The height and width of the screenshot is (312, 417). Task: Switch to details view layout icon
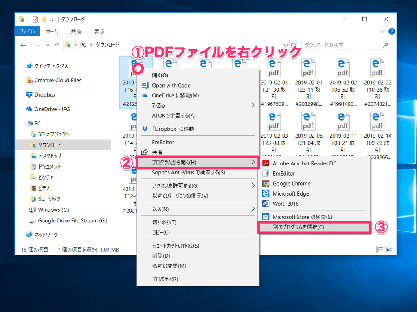[x=380, y=250]
